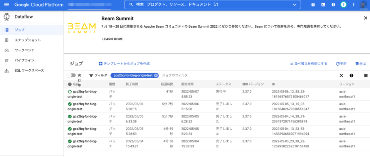Open パイプライン in the sidebar

pos(32,60)
